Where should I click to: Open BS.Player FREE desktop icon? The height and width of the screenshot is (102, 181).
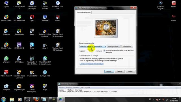click(45, 73)
